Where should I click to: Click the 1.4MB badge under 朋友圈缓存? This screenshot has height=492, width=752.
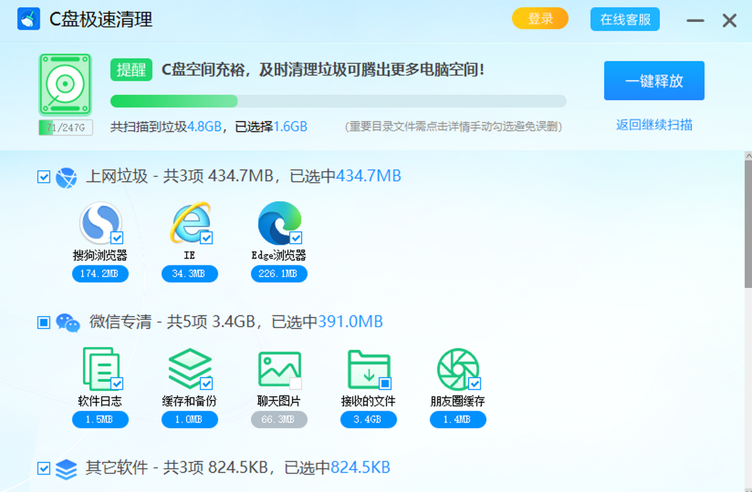click(457, 419)
